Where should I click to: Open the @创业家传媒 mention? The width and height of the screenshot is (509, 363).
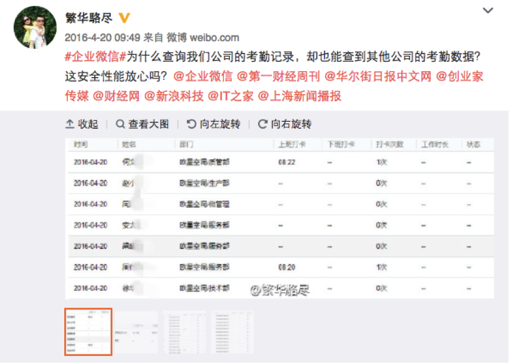coord(460,76)
